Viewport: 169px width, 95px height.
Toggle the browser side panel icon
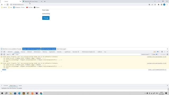click(161, 4)
